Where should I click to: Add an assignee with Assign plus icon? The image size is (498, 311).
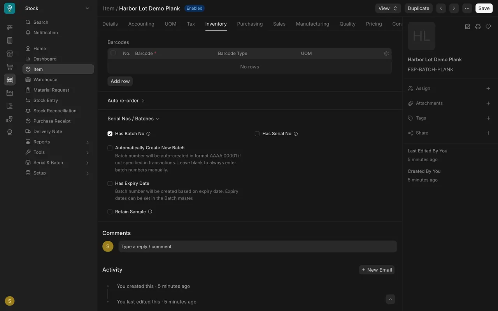click(x=488, y=88)
